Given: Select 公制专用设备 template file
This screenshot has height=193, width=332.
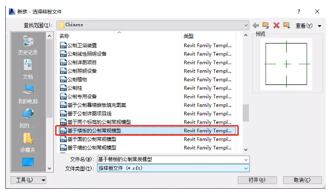Looking at the screenshot, I should (82, 97).
